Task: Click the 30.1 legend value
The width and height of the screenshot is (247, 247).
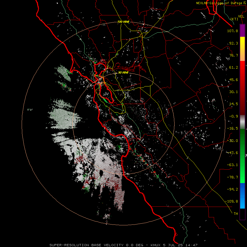Action: point(234,92)
